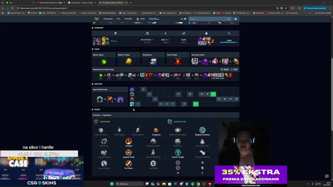
Task: Pick the Fleet Footwork rune icon
Action: [x=138, y=130]
